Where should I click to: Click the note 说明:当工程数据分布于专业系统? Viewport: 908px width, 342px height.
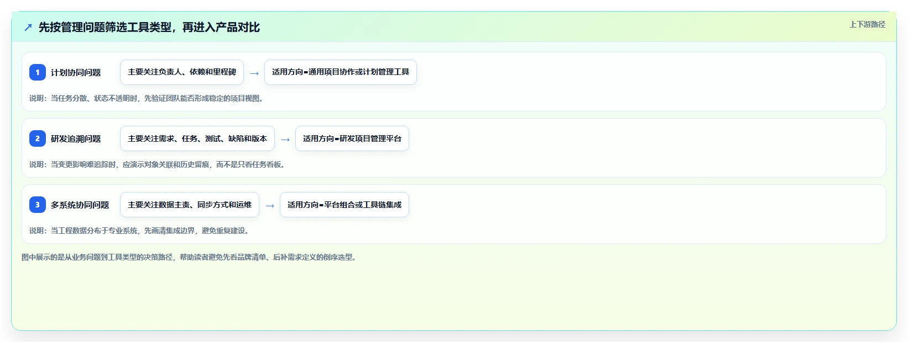tap(140, 231)
